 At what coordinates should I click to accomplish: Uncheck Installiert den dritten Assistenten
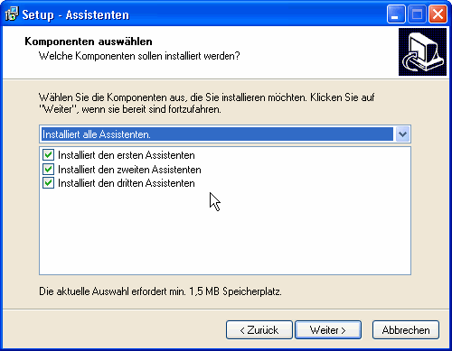48,183
